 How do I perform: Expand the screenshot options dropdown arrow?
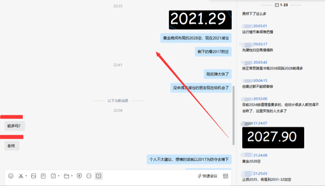pyautogui.click(x=26, y=176)
